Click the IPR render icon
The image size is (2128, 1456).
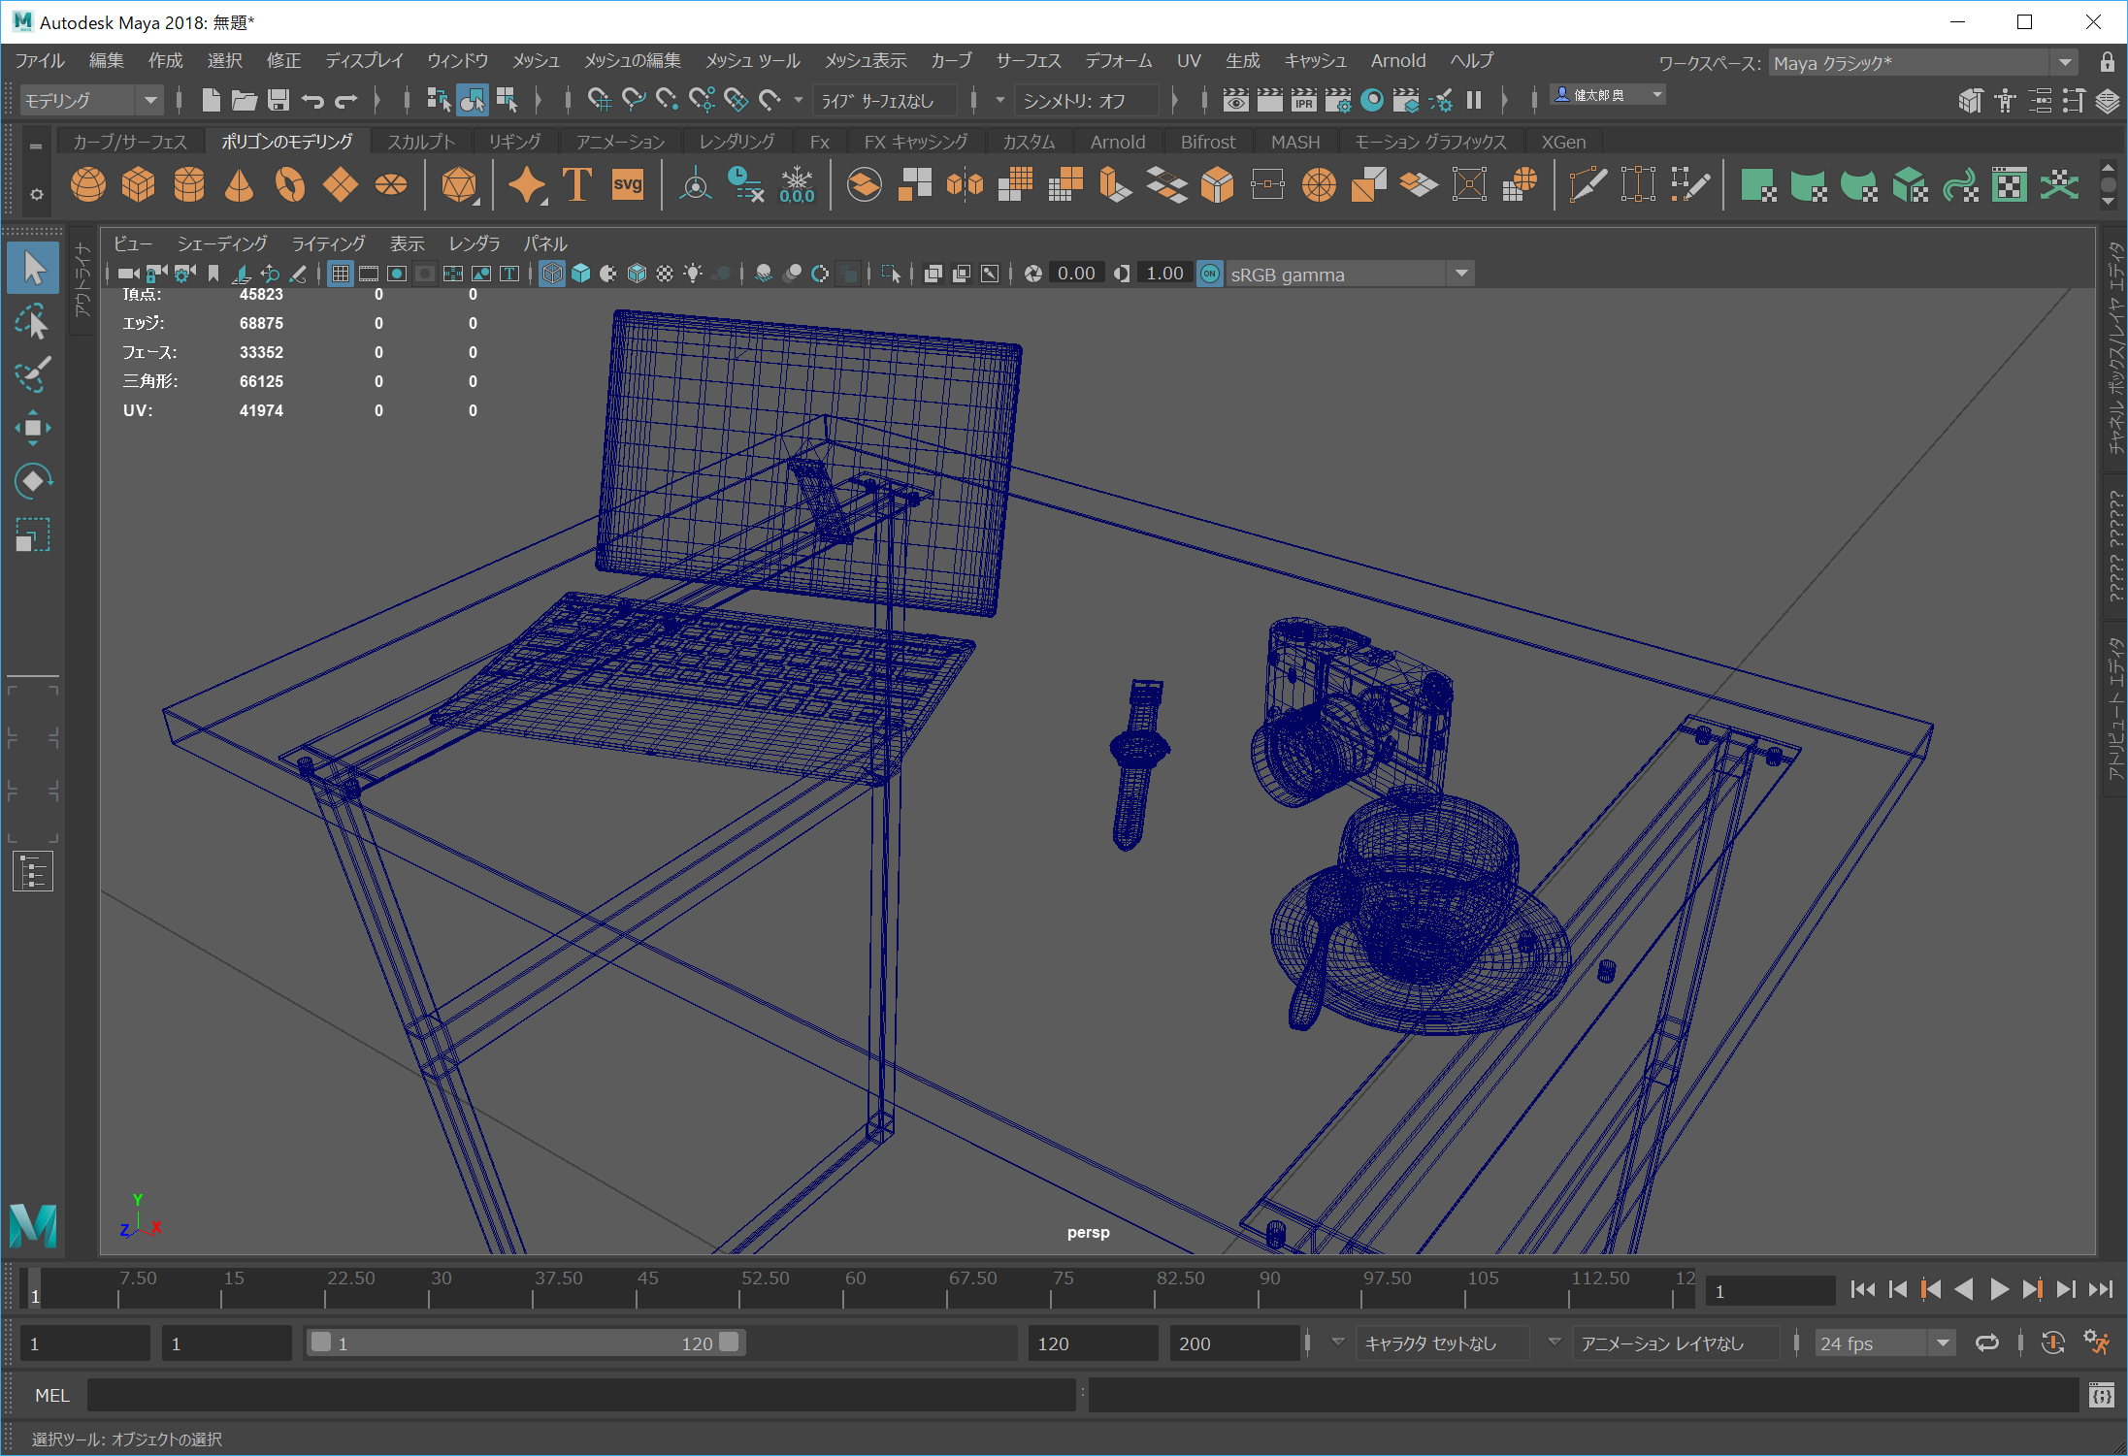(1303, 100)
